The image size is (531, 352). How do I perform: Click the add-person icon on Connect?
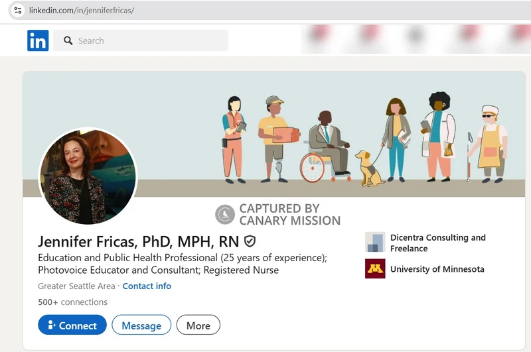tap(51, 325)
